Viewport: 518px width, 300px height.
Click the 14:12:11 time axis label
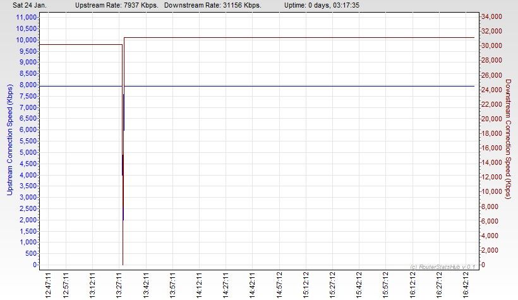tap(199, 285)
